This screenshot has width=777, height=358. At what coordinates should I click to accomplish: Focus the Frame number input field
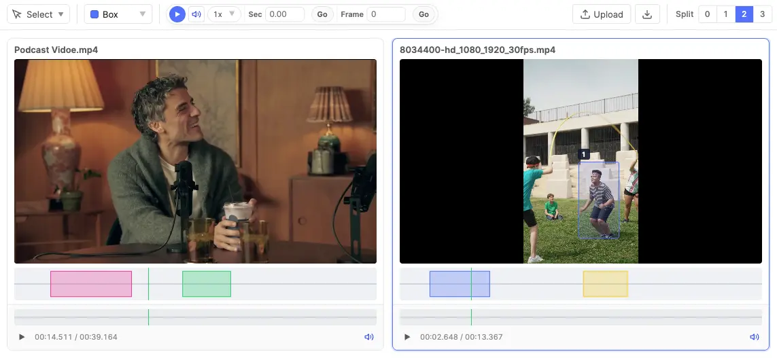386,14
